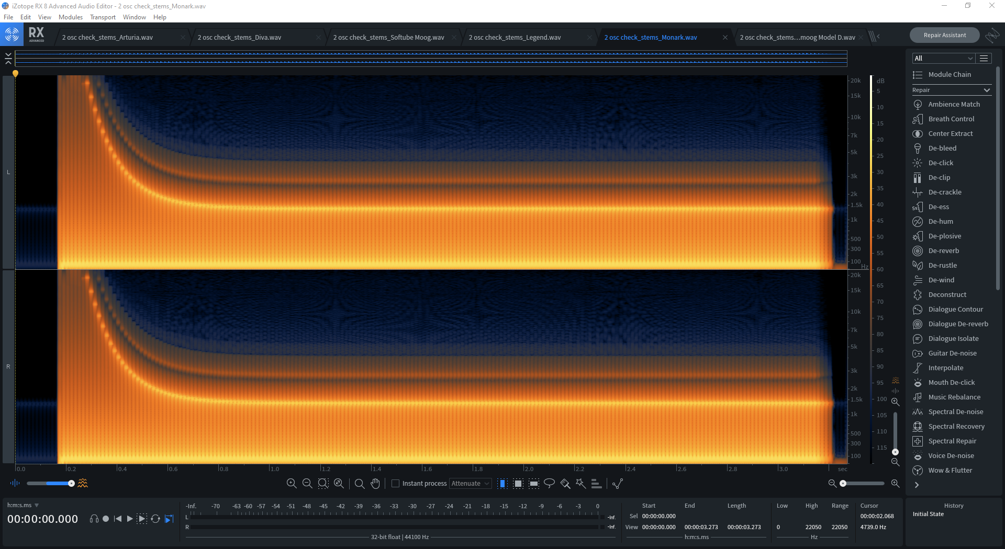1005x549 pixels.
Task: Switch to the 2 osc check_stems_Diva.wav tab
Action: 260,37
